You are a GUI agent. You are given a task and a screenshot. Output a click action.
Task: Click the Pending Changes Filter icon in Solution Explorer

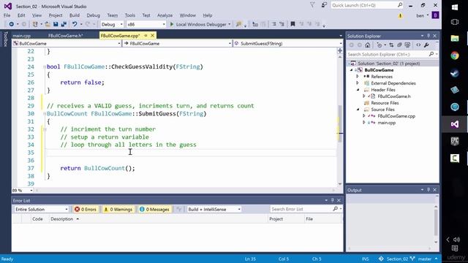click(380, 45)
